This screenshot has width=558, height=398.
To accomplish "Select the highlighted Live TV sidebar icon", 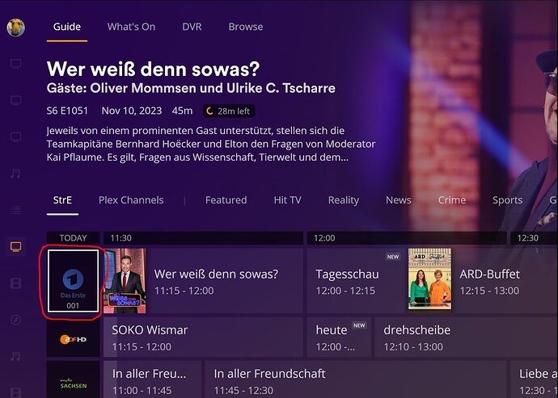I will [15, 246].
